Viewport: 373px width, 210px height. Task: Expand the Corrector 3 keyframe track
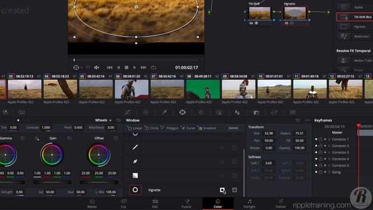click(329, 152)
